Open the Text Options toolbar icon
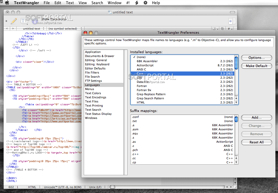 (24, 21)
